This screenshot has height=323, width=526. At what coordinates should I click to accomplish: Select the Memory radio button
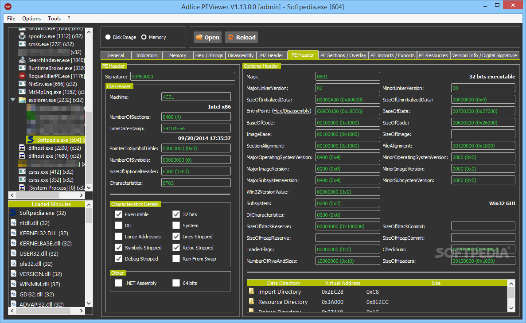pyautogui.click(x=144, y=37)
